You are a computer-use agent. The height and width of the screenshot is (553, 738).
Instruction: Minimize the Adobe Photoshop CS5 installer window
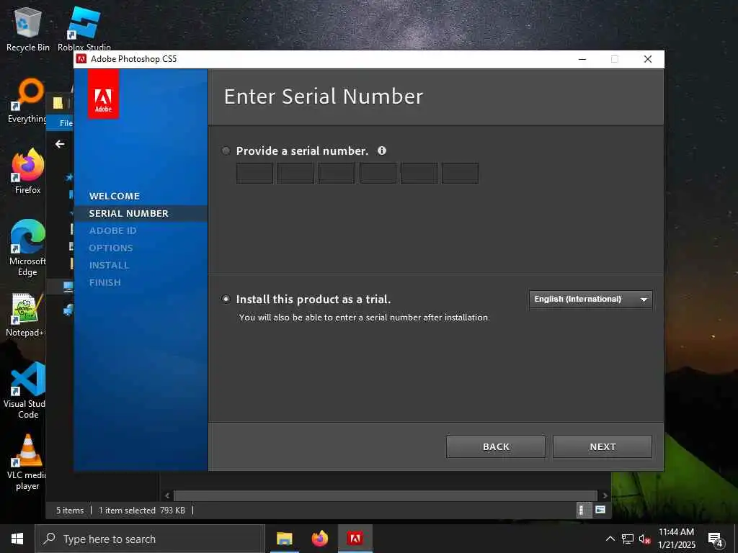(582, 59)
